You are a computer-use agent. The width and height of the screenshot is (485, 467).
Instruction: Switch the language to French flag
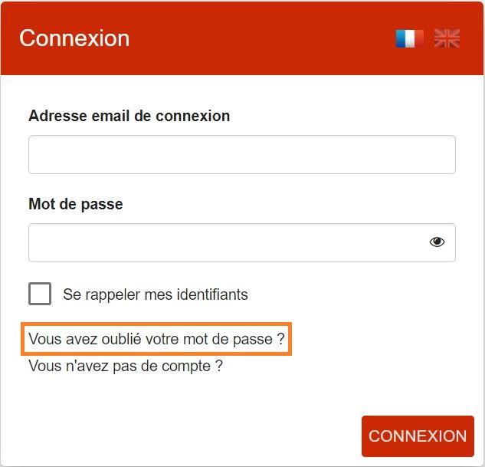coord(409,38)
